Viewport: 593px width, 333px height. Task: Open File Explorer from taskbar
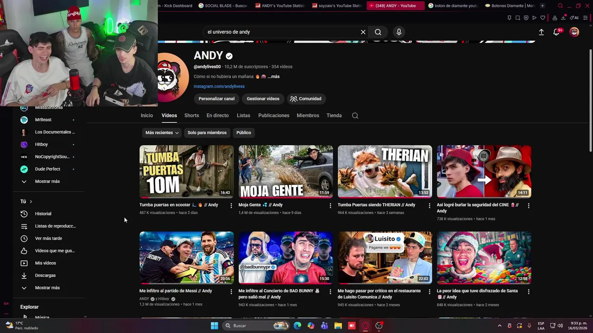tap(338, 326)
